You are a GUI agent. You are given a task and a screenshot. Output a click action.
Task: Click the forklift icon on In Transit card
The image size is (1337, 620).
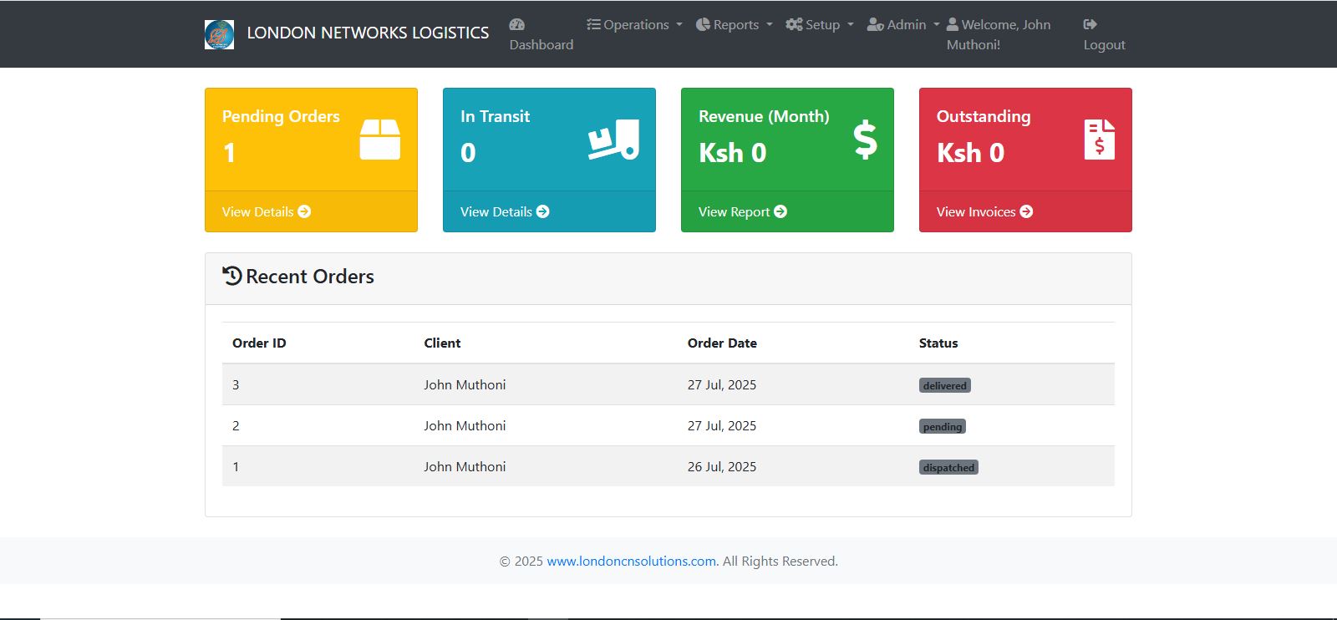(x=613, y=140)
